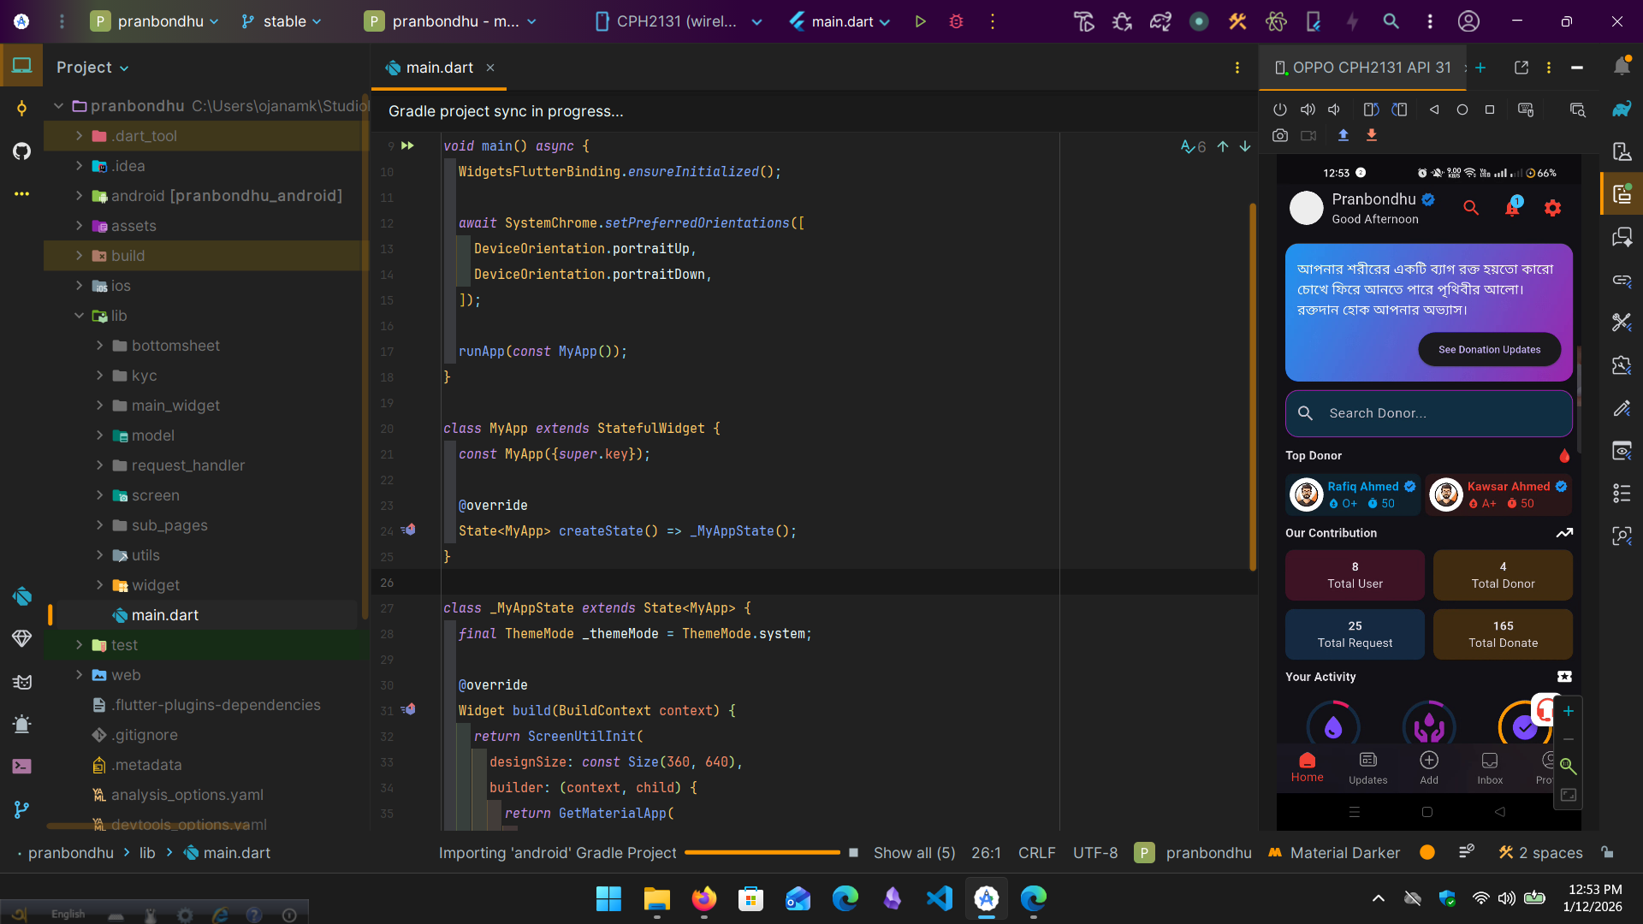Click Show all (5) in status bar

pos(914,853)
